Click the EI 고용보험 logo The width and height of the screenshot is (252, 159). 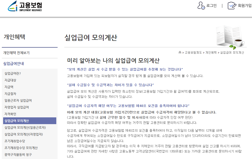point(25,7)
